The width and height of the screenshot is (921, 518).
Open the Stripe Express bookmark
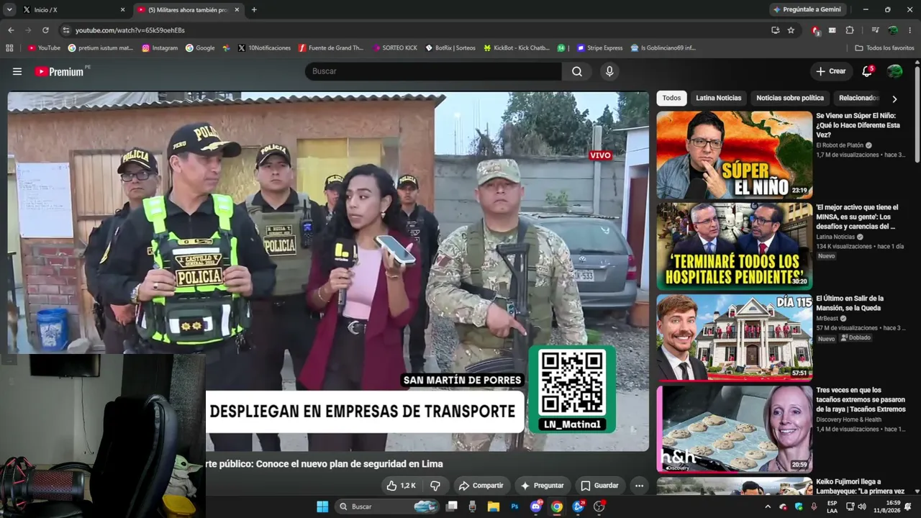(x=599, y=48)
